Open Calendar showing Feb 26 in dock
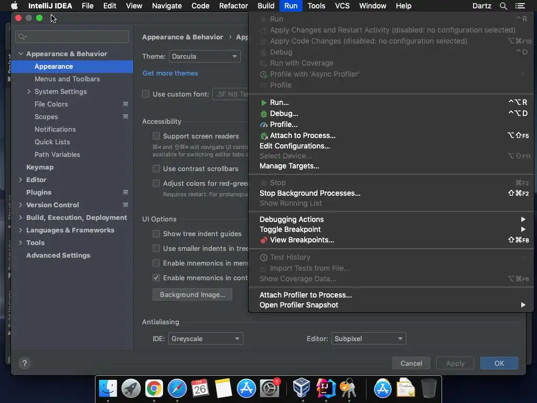The height and width of the screenshot is (403, 537). tap(200, 389)
